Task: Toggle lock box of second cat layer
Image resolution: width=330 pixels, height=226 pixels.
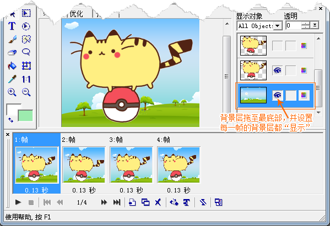Action: 291,70
